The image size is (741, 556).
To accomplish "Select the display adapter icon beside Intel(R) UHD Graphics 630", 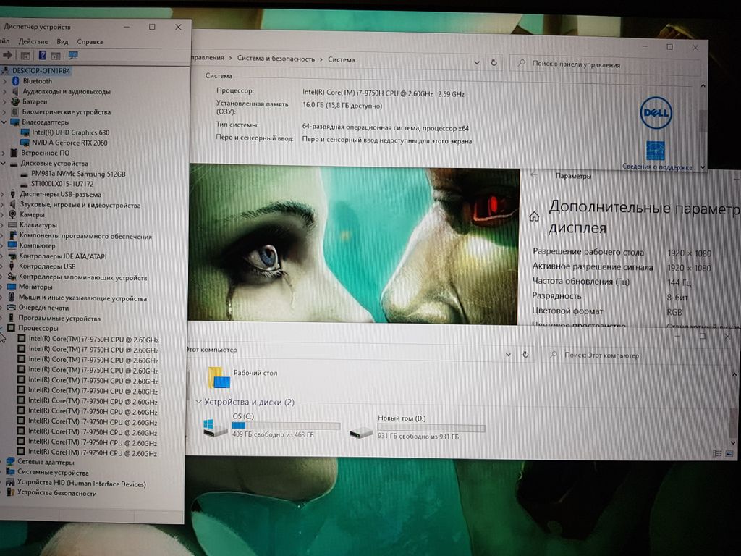I will point(25,132).
